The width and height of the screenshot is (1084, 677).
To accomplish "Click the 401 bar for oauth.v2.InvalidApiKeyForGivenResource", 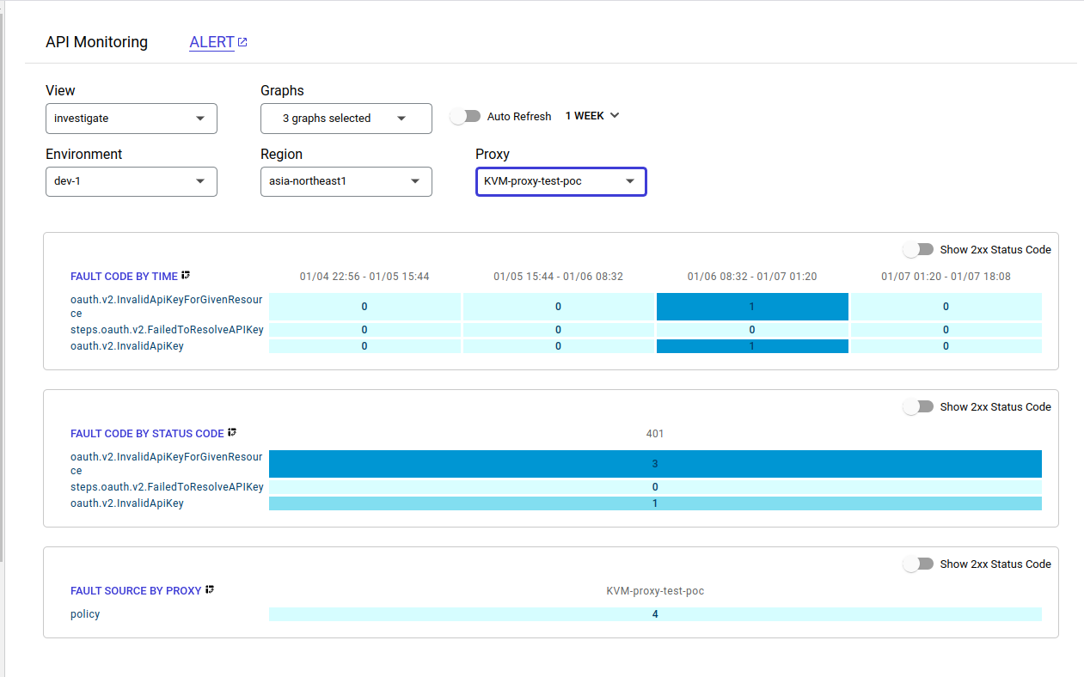I will tap(655, 464).
